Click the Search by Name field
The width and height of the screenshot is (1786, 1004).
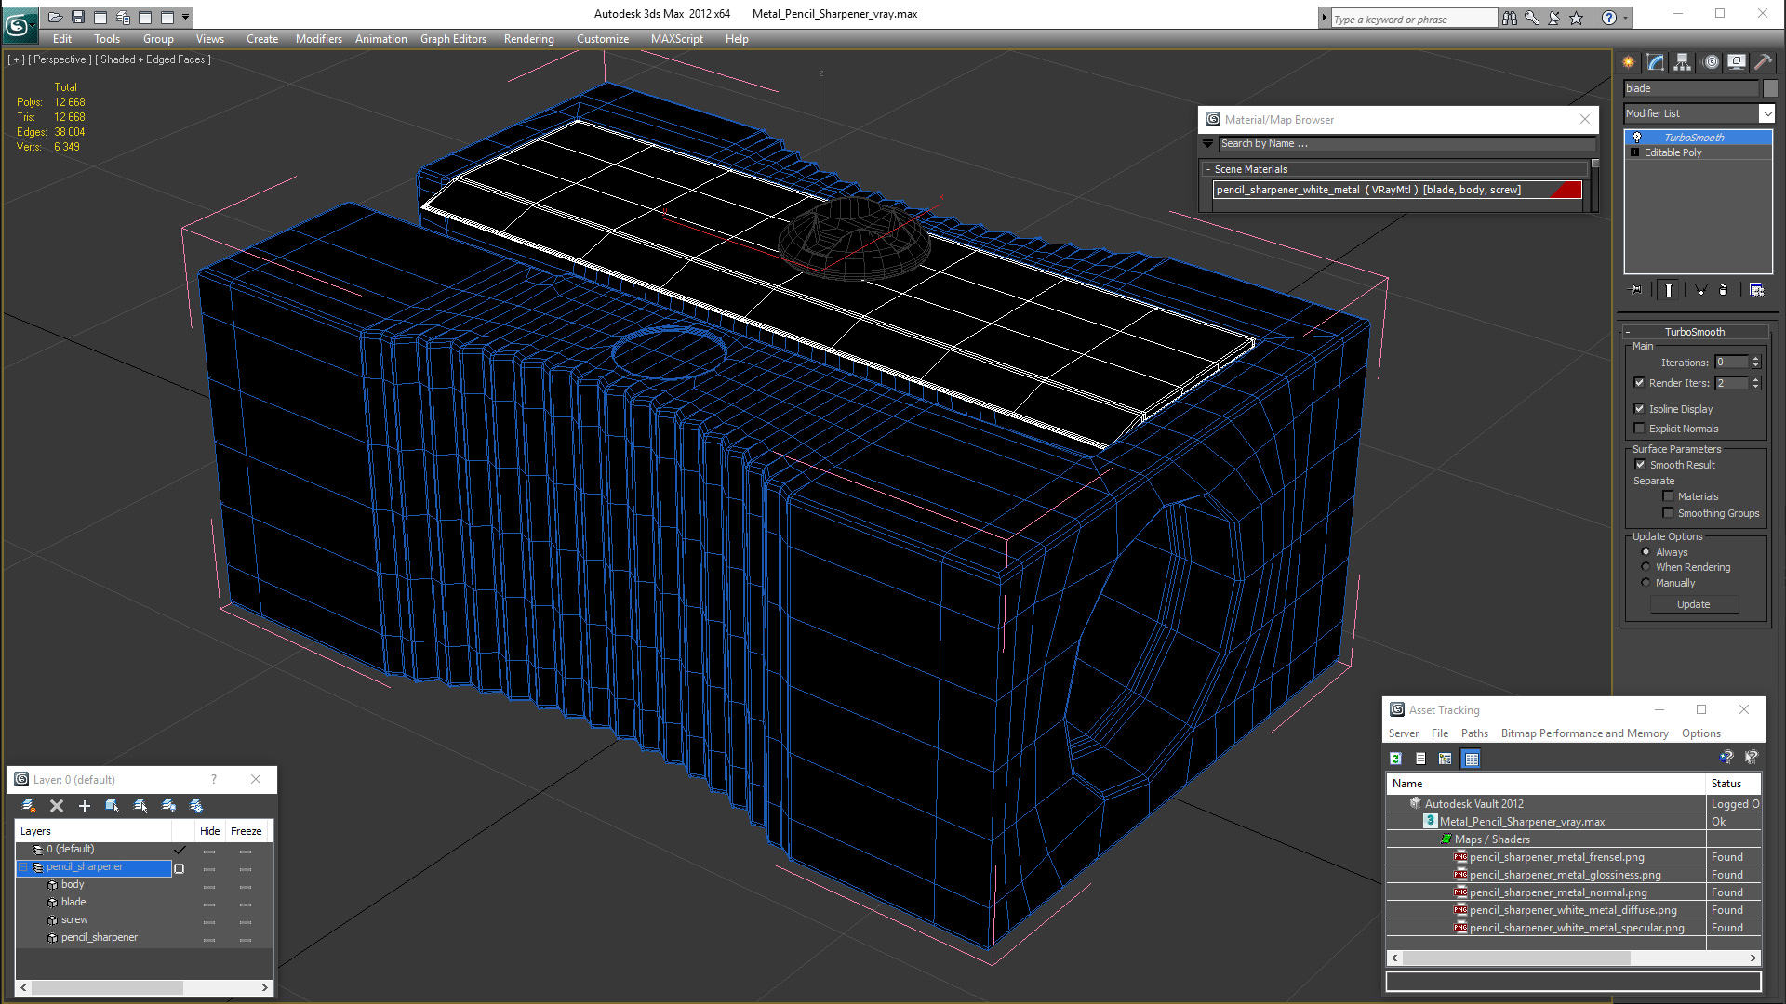[x=1405, y=144]
